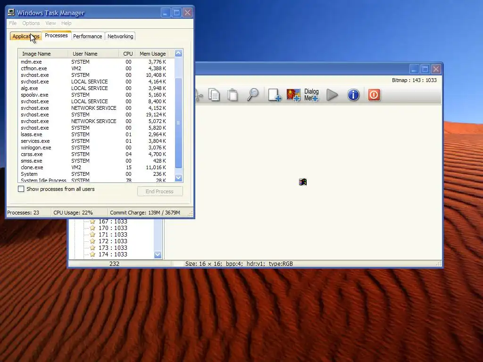Select tree item 170 : 1033
This screenshot has height=362, width=483.
click(x=113, y=228)
